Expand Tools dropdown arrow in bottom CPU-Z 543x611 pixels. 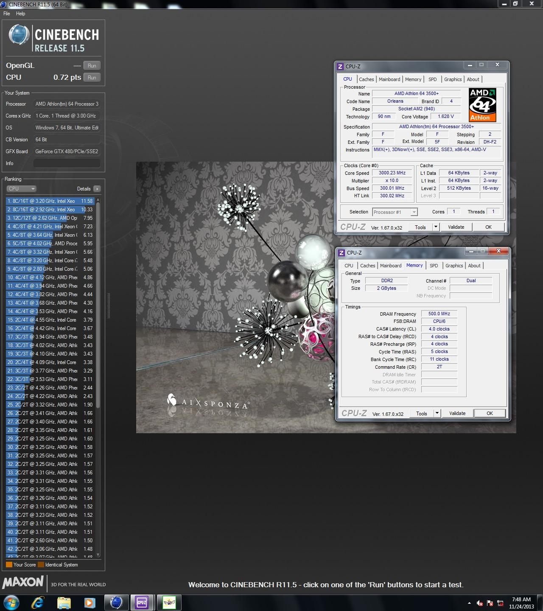pyautogui.click(x=437, y=413)
